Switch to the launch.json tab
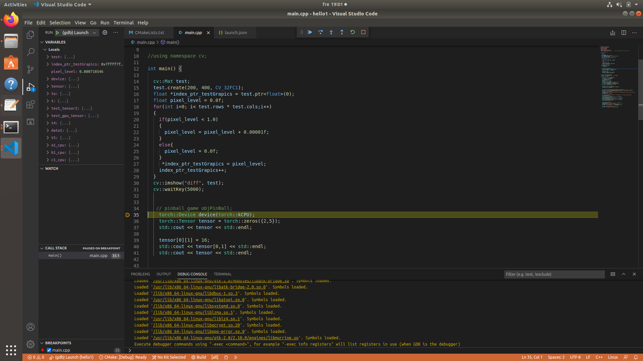The width and height of the screenshot is (643, 361). (x=235, y=32)
